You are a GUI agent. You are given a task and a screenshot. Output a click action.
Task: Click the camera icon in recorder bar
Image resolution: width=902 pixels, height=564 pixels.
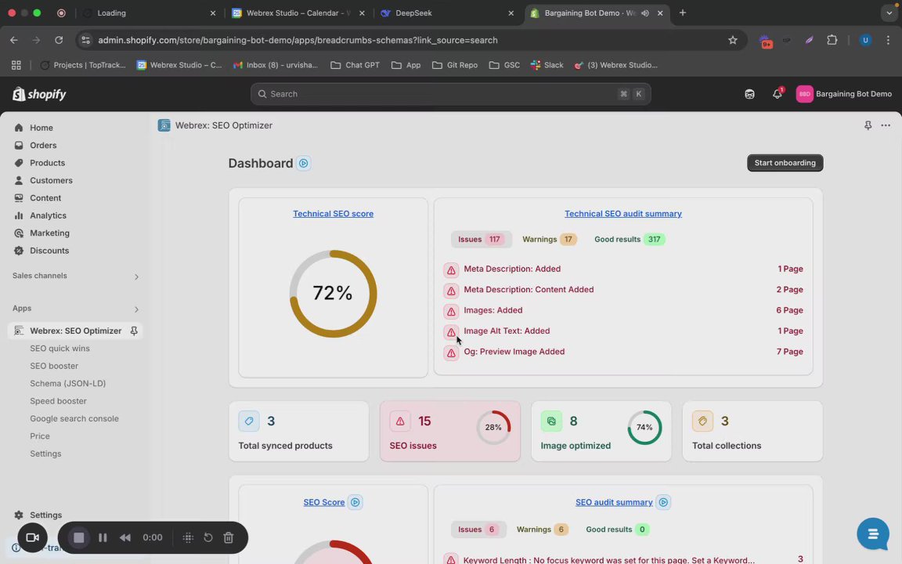[x=32, y=537]
